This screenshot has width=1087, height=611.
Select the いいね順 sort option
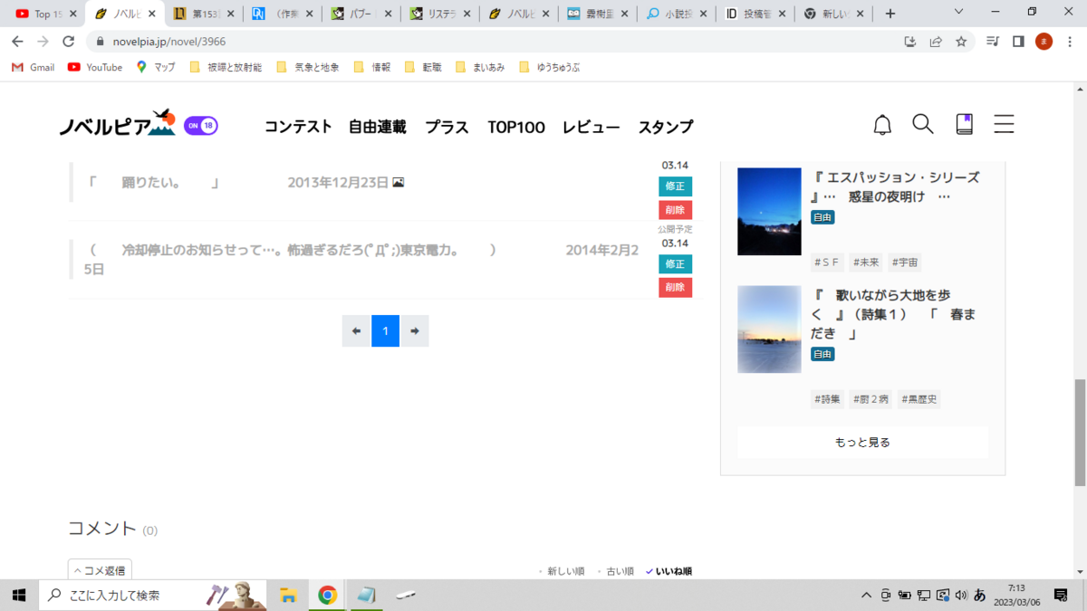tap(669, 571)
